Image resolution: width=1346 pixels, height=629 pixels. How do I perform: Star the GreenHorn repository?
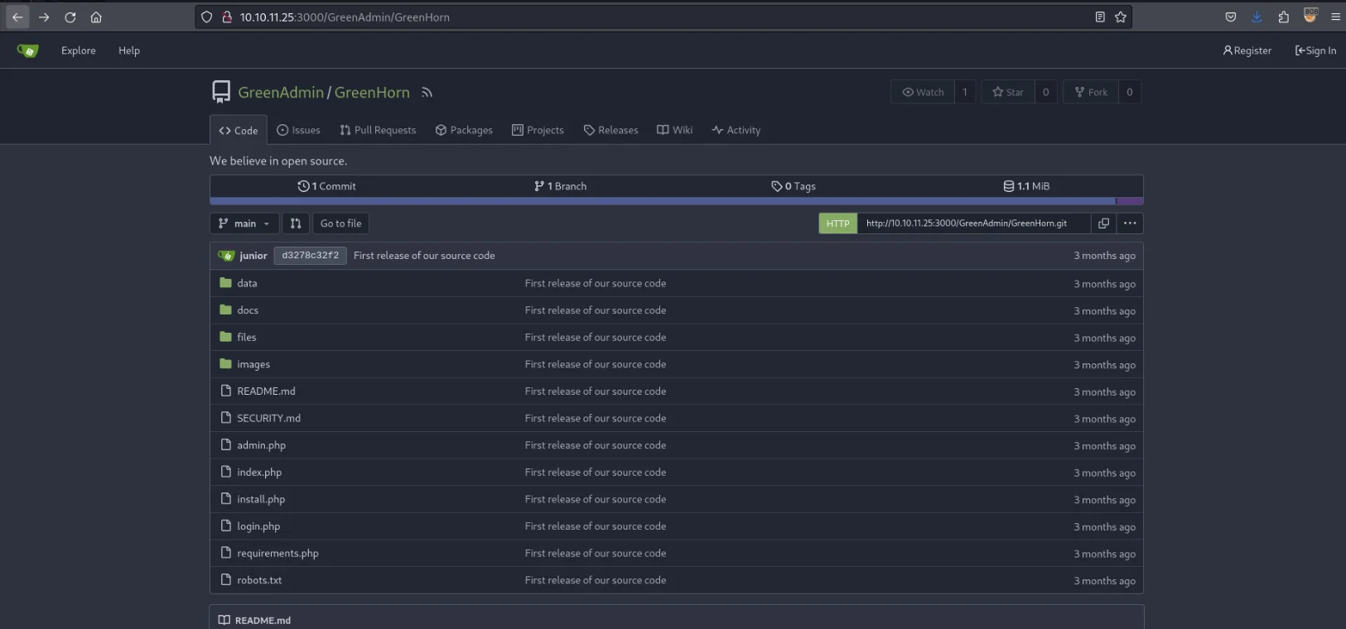point(1008,93)
